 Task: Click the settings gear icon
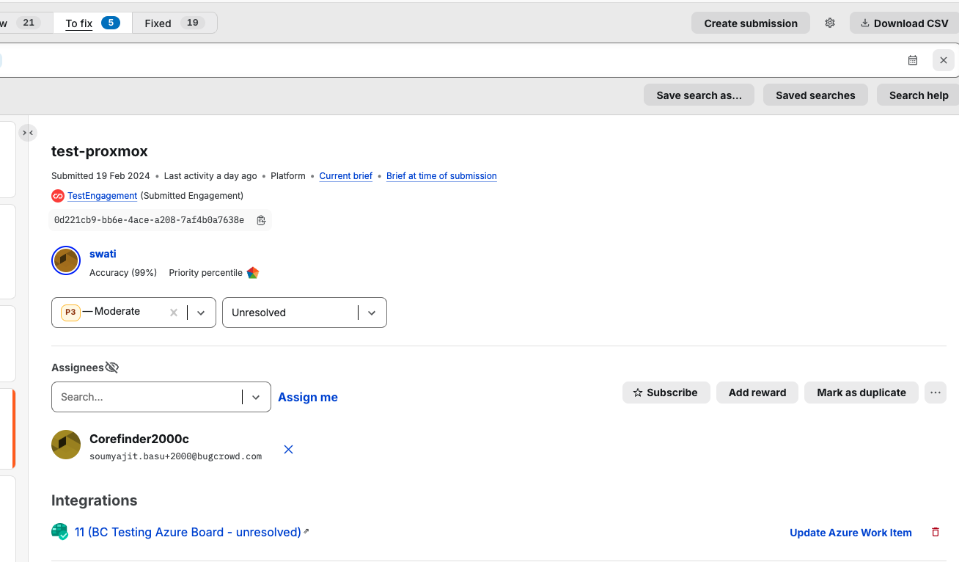(830, 23)
